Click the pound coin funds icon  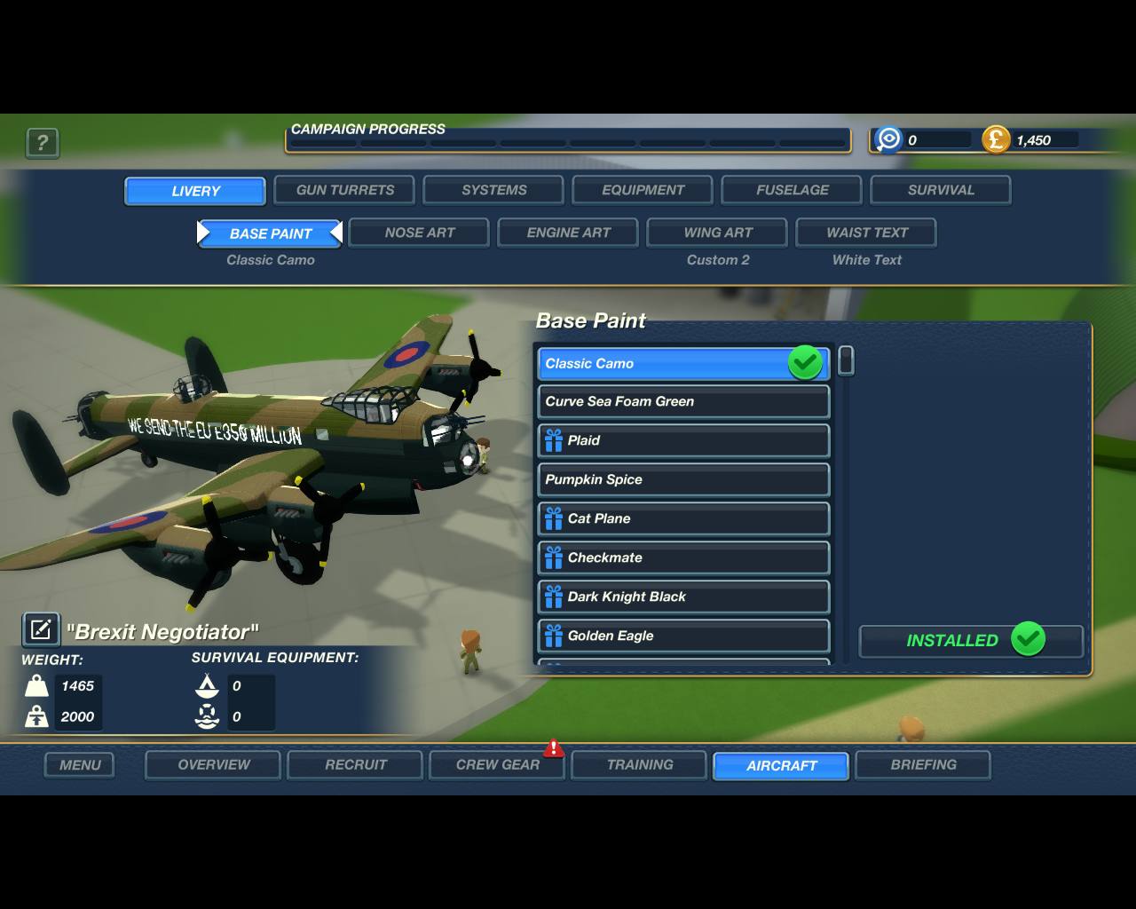(996, 139)
